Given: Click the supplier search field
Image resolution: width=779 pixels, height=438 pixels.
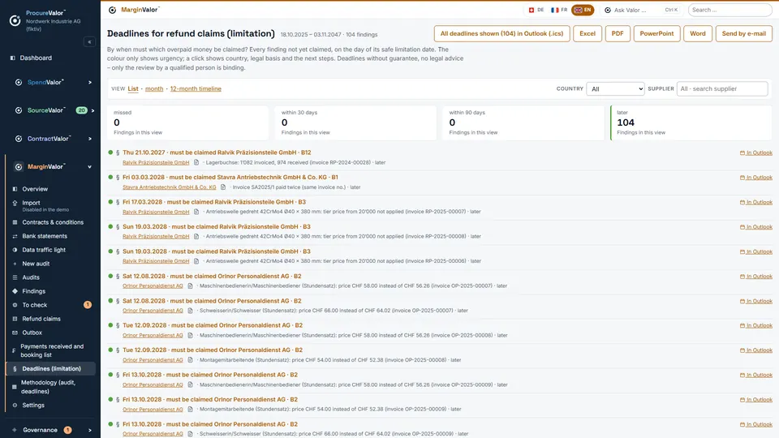Looking at the screenshot, I should pyautogui.click(x=722, y=89).
